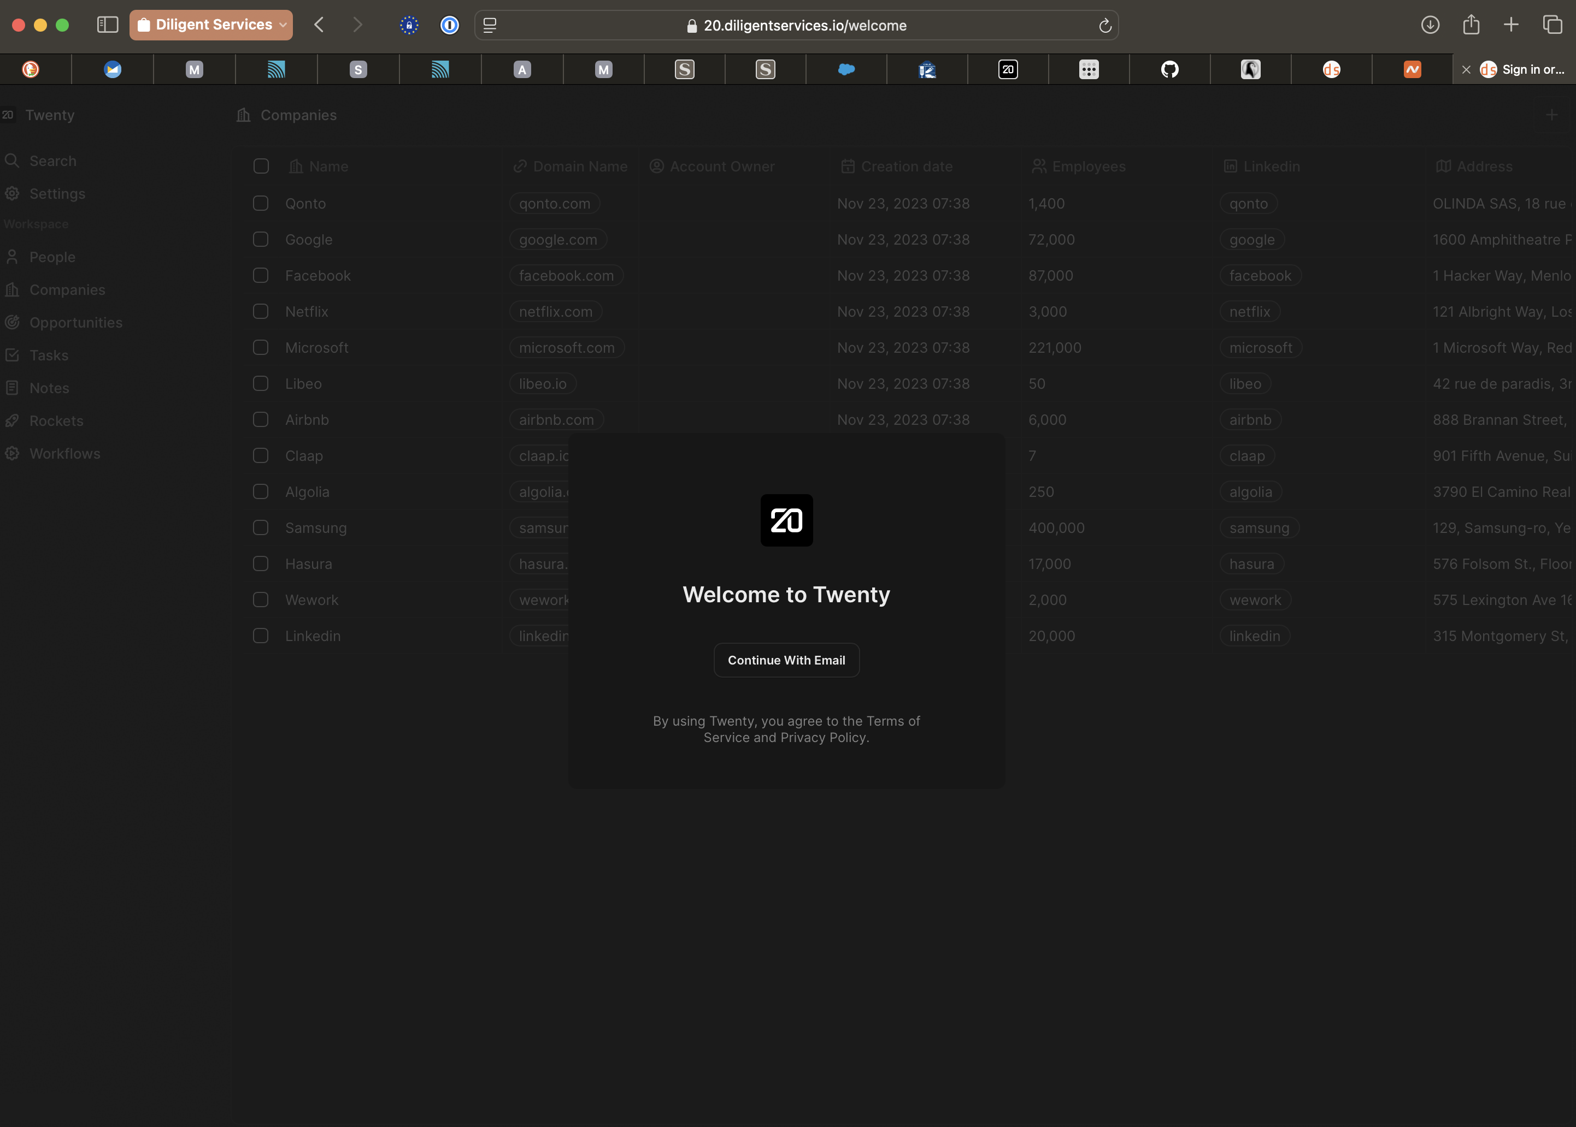Image resolution: width=1576 pixels, height=1127 pixels.
Task: Check the Microsoft row checkbox
Action: [x=261, y=348]
